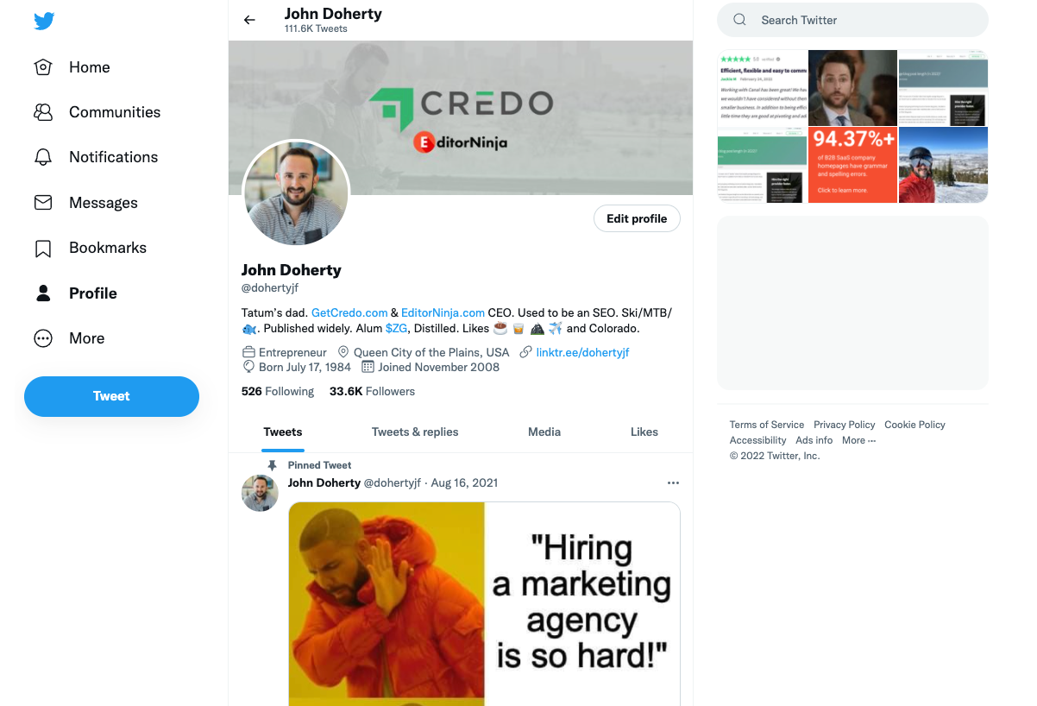Screen dimensions: 1037x706
Task: Switch to the Likes tab
Action: (x=644, y=432)
